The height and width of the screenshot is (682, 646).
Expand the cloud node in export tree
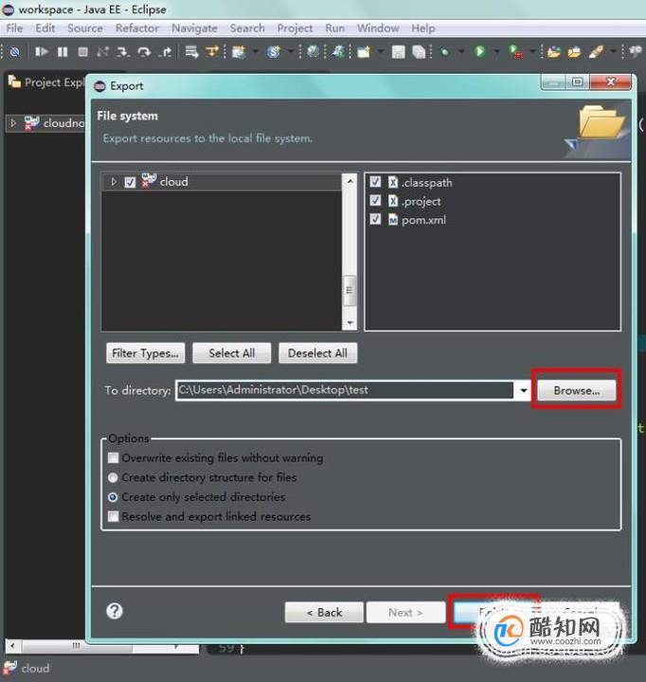(x=114, y=182)
